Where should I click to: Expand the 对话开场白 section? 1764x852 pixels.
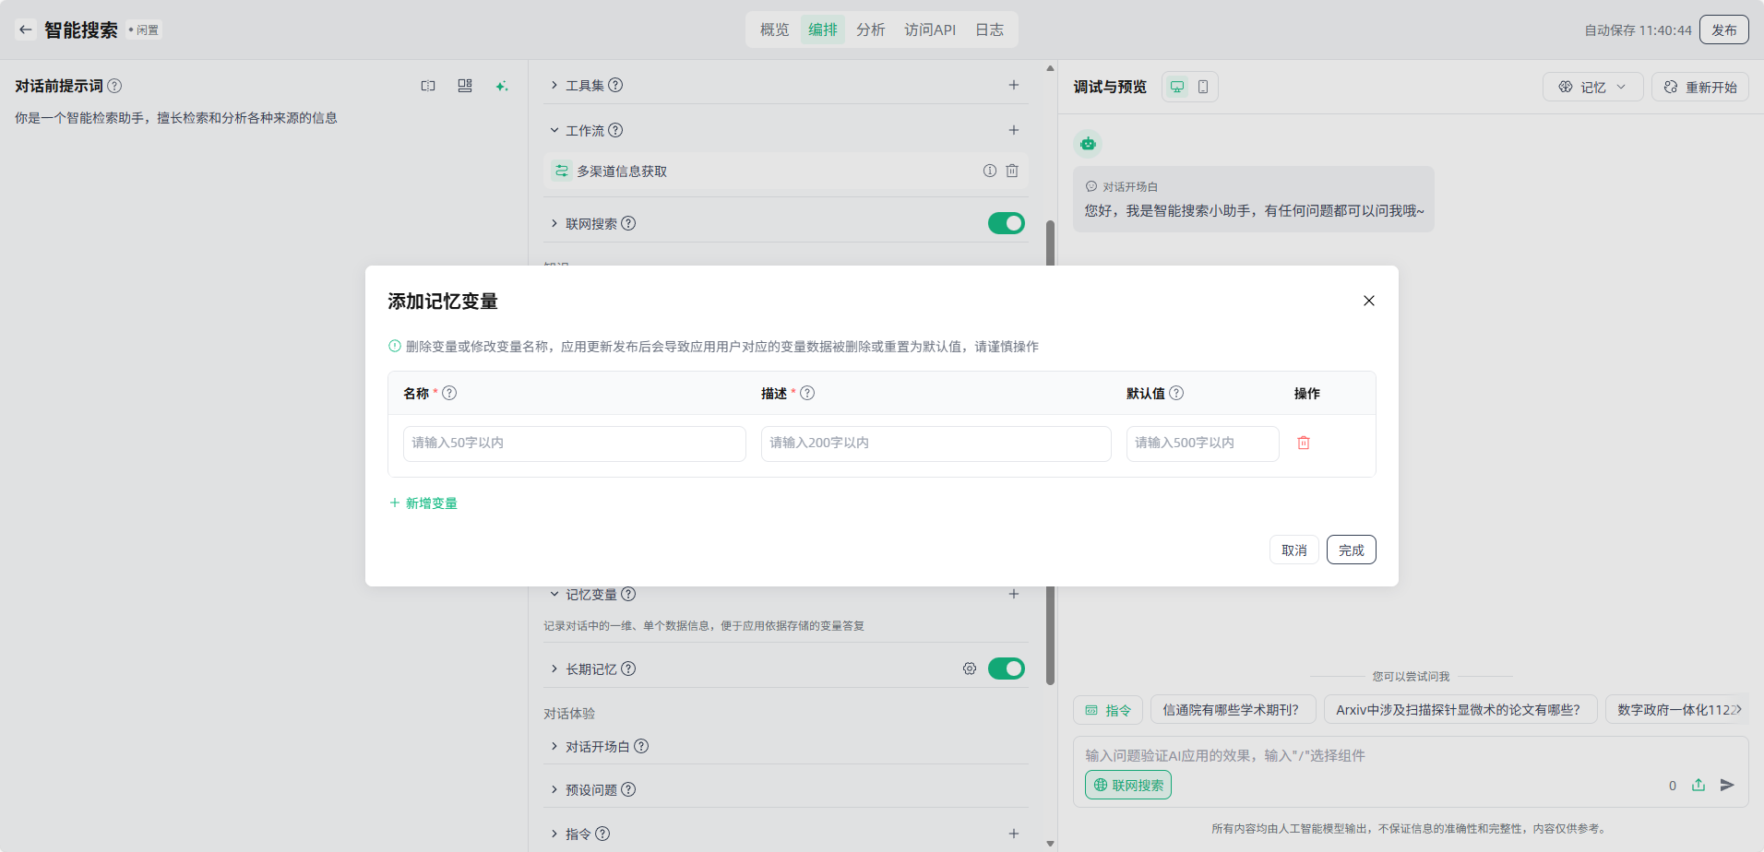[598, 746]
